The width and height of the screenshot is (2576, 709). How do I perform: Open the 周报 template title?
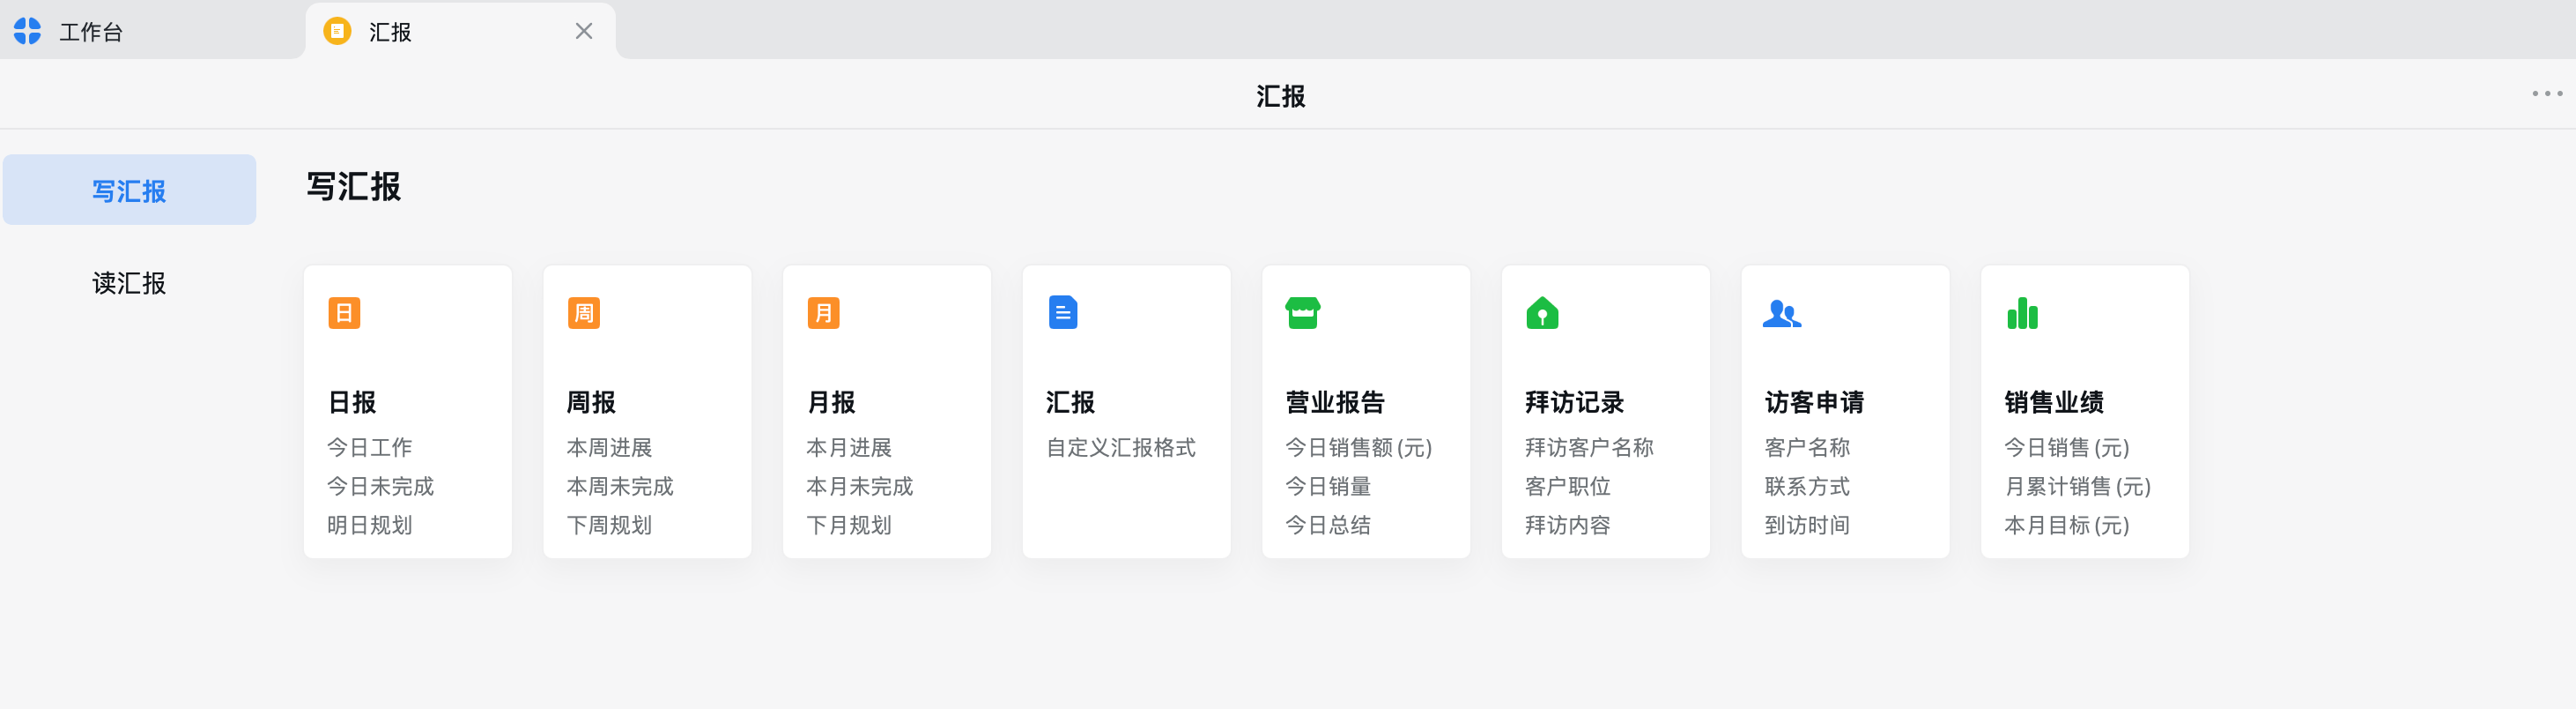(591, 401)
